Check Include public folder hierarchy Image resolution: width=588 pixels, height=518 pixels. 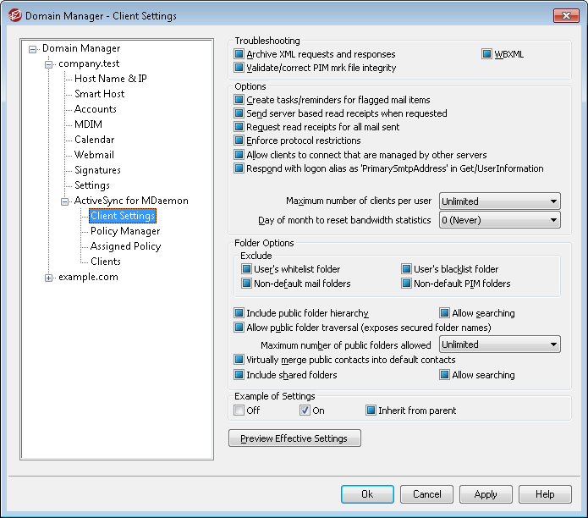(x=239, y=313)
